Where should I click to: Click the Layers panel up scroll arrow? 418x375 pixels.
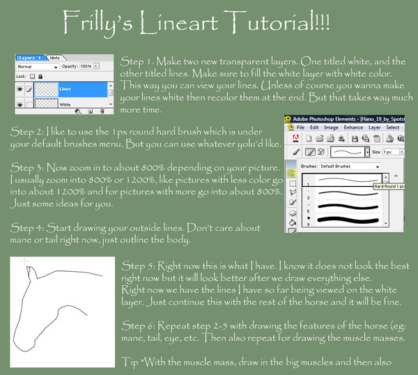tap(111, 85)
